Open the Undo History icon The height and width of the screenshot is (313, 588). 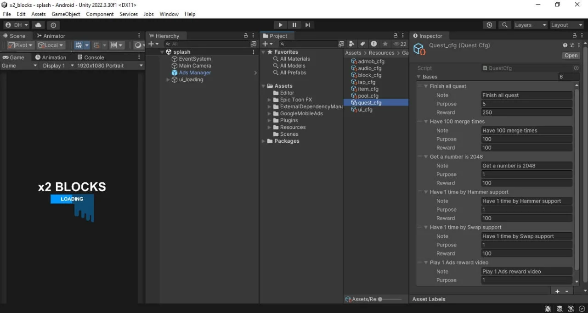click(x=489, y=25)
